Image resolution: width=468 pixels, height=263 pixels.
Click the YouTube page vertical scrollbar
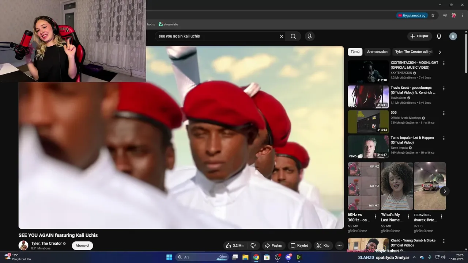click(x=466, y=53)
